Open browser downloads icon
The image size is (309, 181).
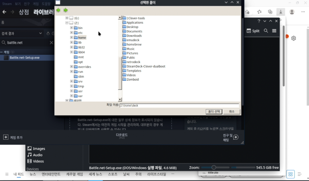tap(281, 12)
